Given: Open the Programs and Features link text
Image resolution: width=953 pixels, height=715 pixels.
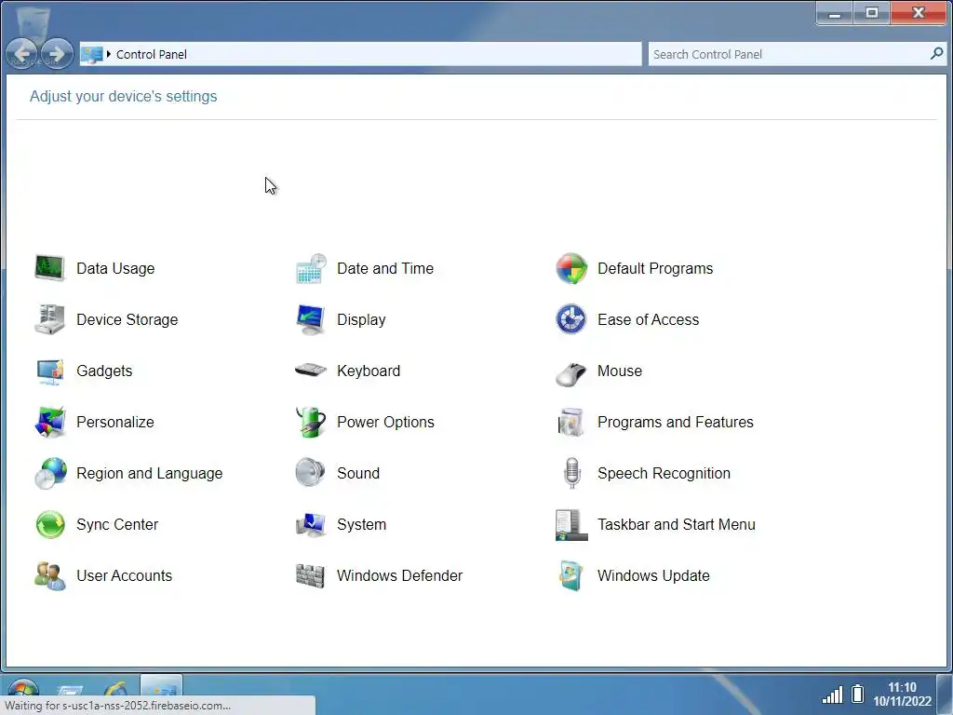Looking at the screenshot, I should (676, 422).
